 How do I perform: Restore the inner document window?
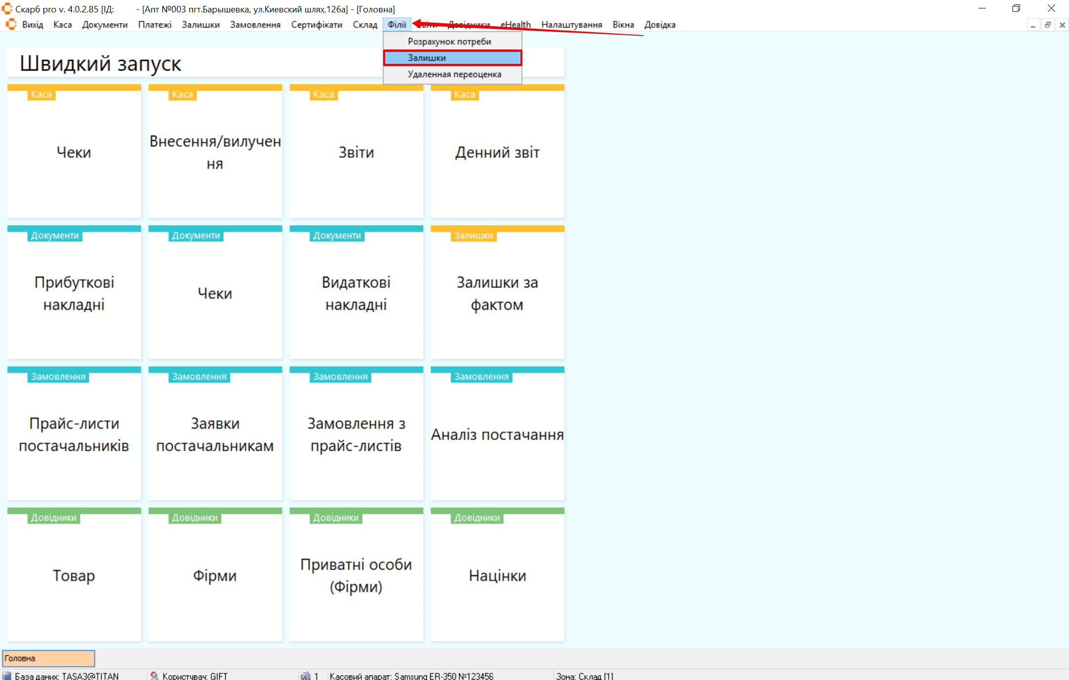click(1048, 25)
